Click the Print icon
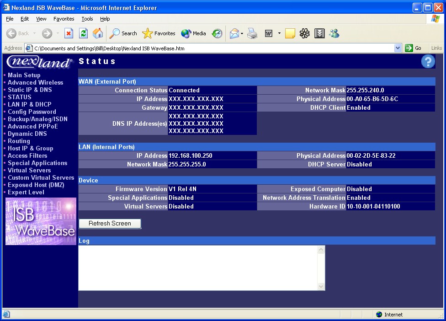 (x=252, y=33)
